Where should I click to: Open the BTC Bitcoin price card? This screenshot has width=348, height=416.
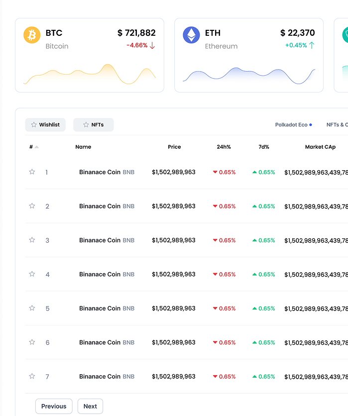[x=90, y=55]
